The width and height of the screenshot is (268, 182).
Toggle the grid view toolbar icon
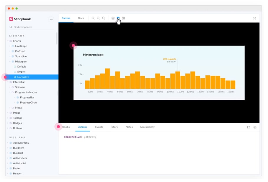tap(113, 18)
